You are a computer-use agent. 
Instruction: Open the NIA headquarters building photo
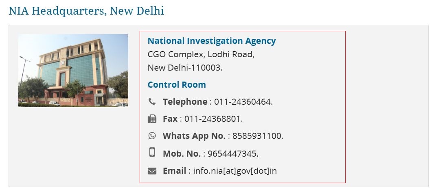(x=73, y=70)
